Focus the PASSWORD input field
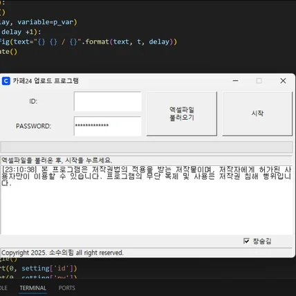Screen dimensions: 296x296 (x=107, y=126)
